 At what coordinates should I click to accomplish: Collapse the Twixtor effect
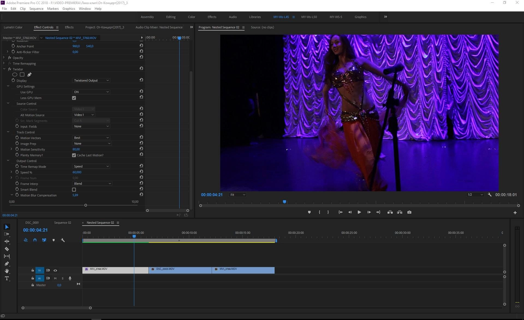(4, 69)
